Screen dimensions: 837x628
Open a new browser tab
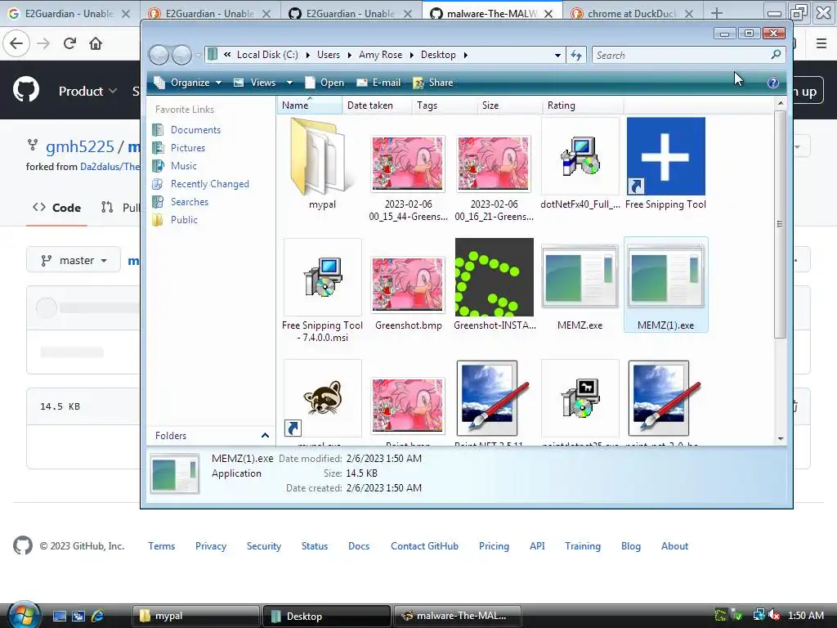pyautogui.click(x=716, y=13)
